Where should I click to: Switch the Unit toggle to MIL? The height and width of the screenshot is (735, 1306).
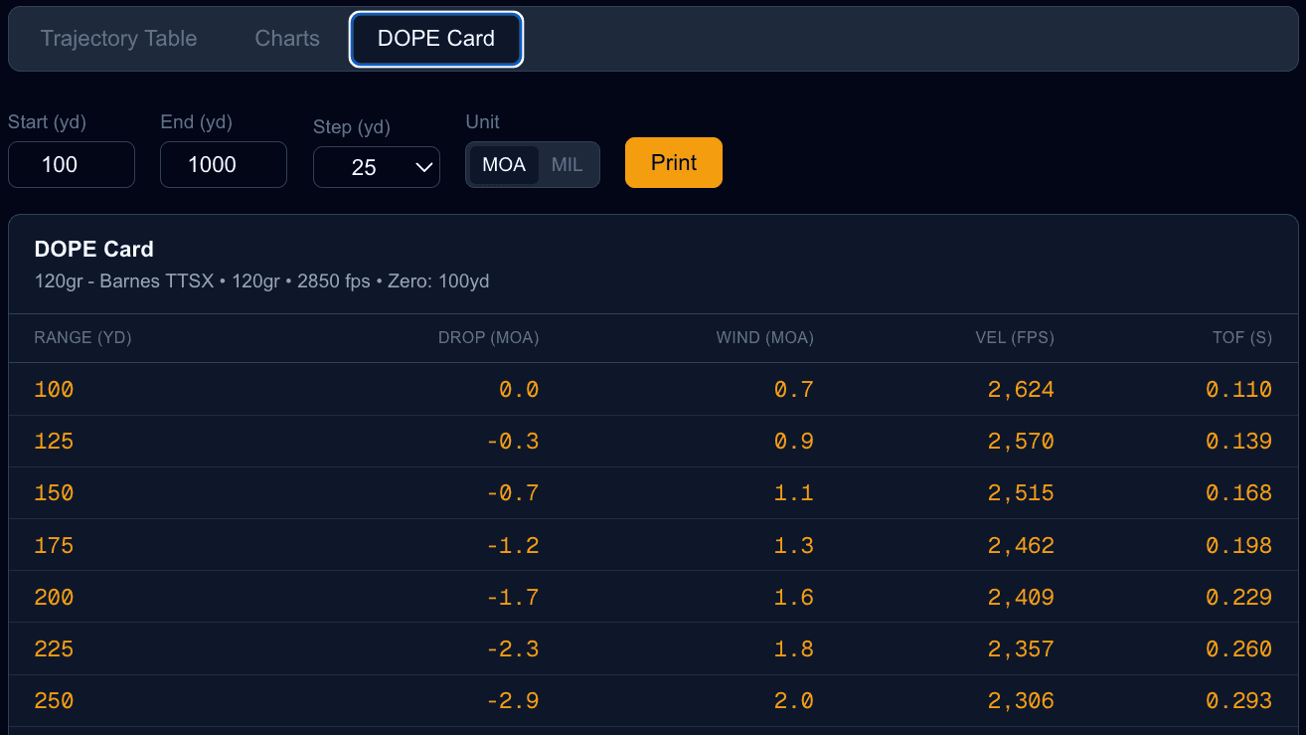[567, 165]
